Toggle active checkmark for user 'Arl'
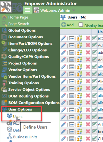The width and height of the screenshot is (103, 142). (x=94, y=124)
